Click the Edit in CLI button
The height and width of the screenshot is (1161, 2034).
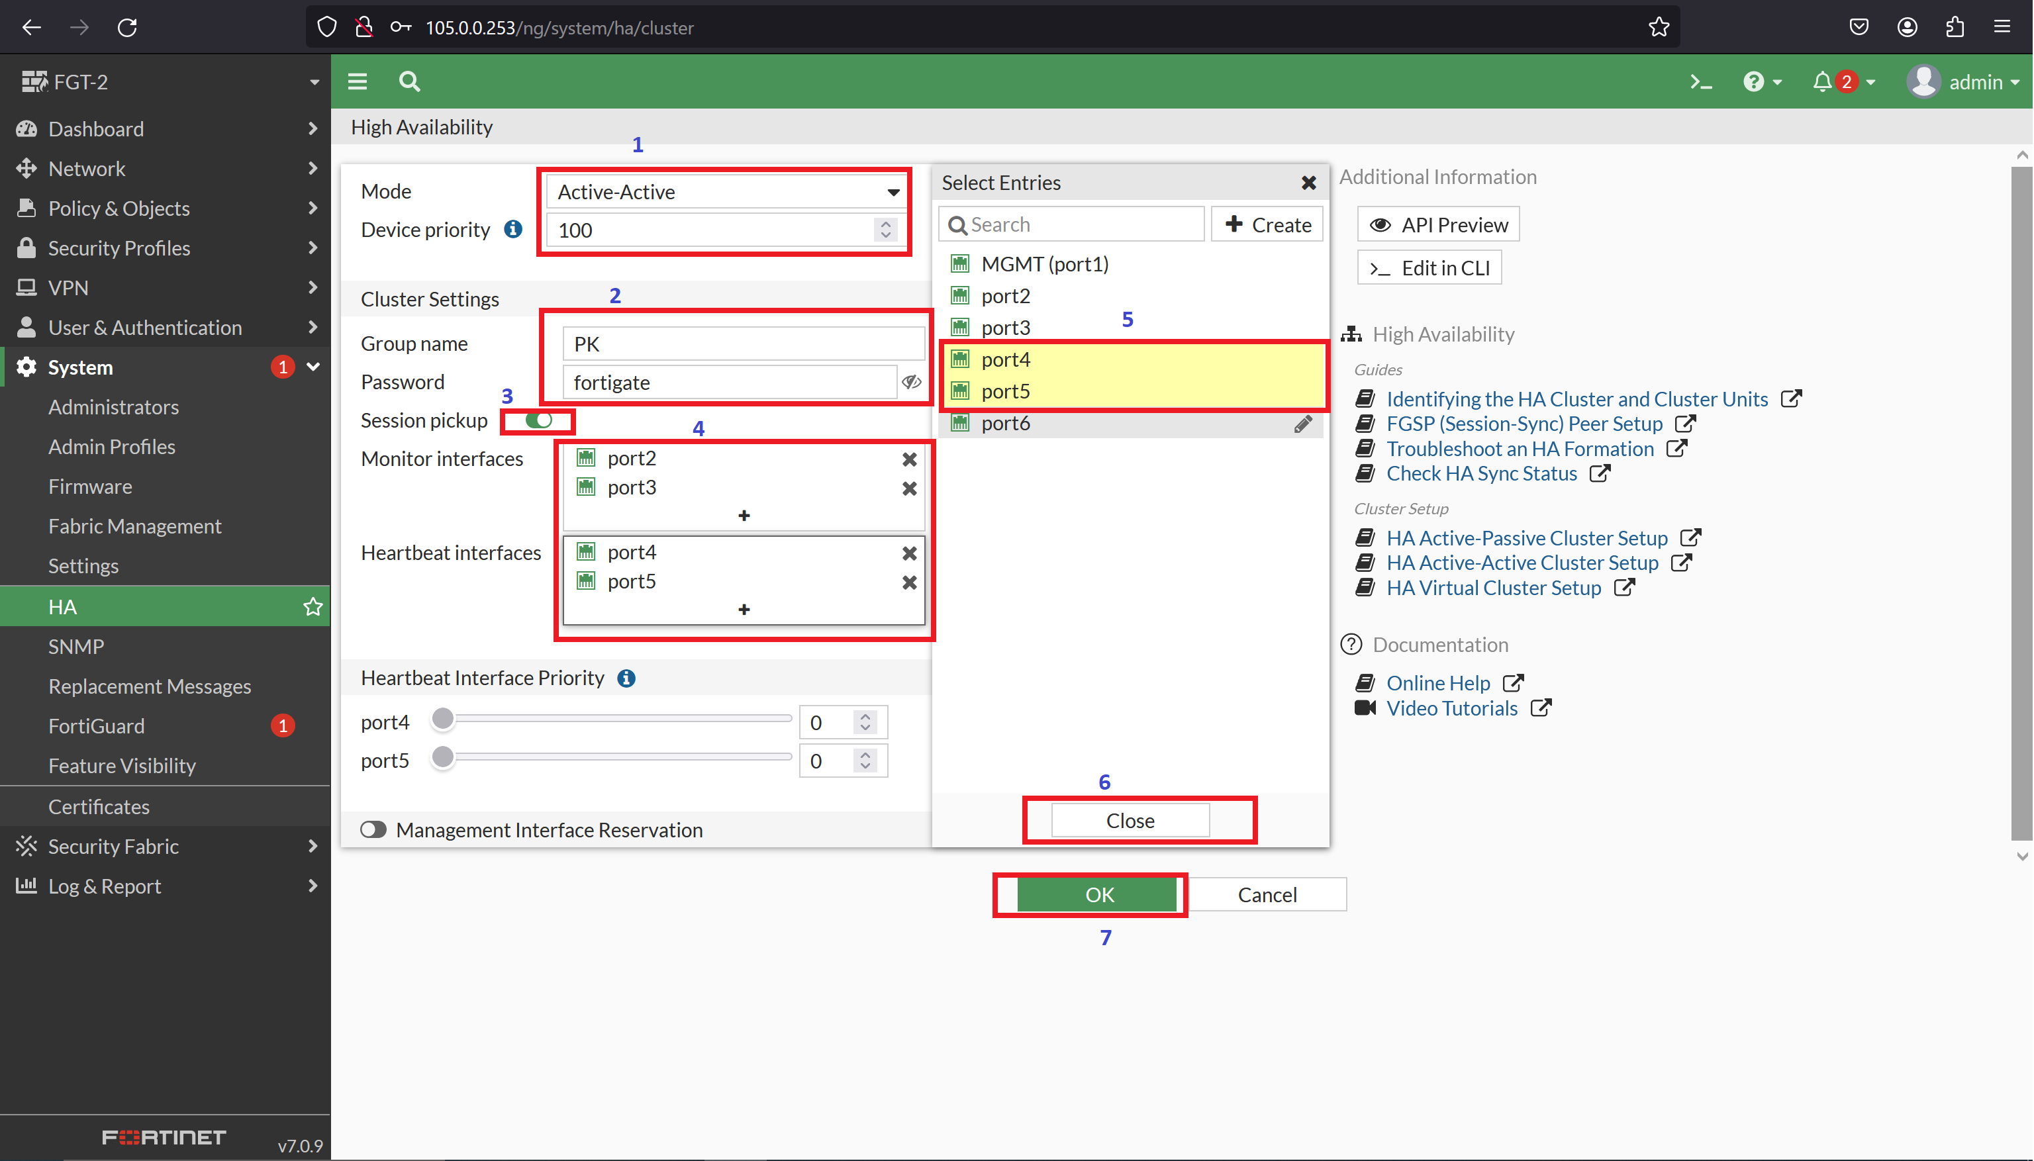[1429, 267]
